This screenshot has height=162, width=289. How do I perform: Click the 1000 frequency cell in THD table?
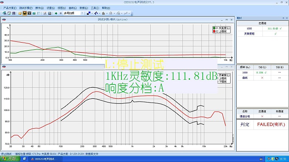[x=245, y=73]
